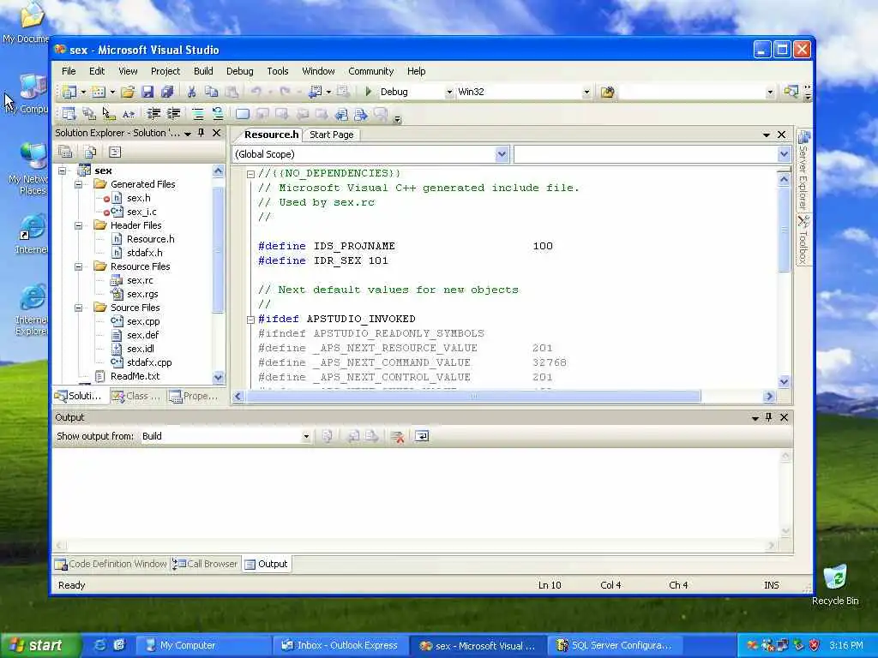Viewport: 878px width, 658px height.
Task: Select sex.cpp in Solution Explorer
Action: [x=143, y=321]
